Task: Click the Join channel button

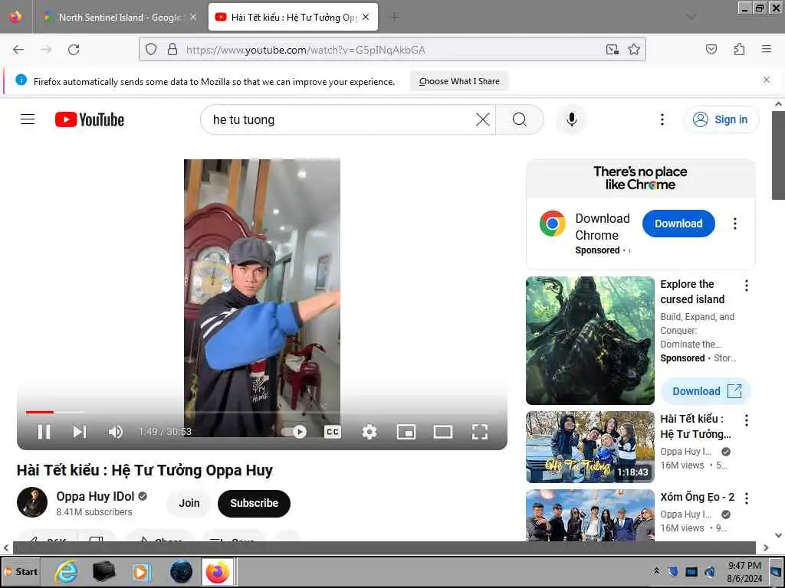Action: click(189, 503)
